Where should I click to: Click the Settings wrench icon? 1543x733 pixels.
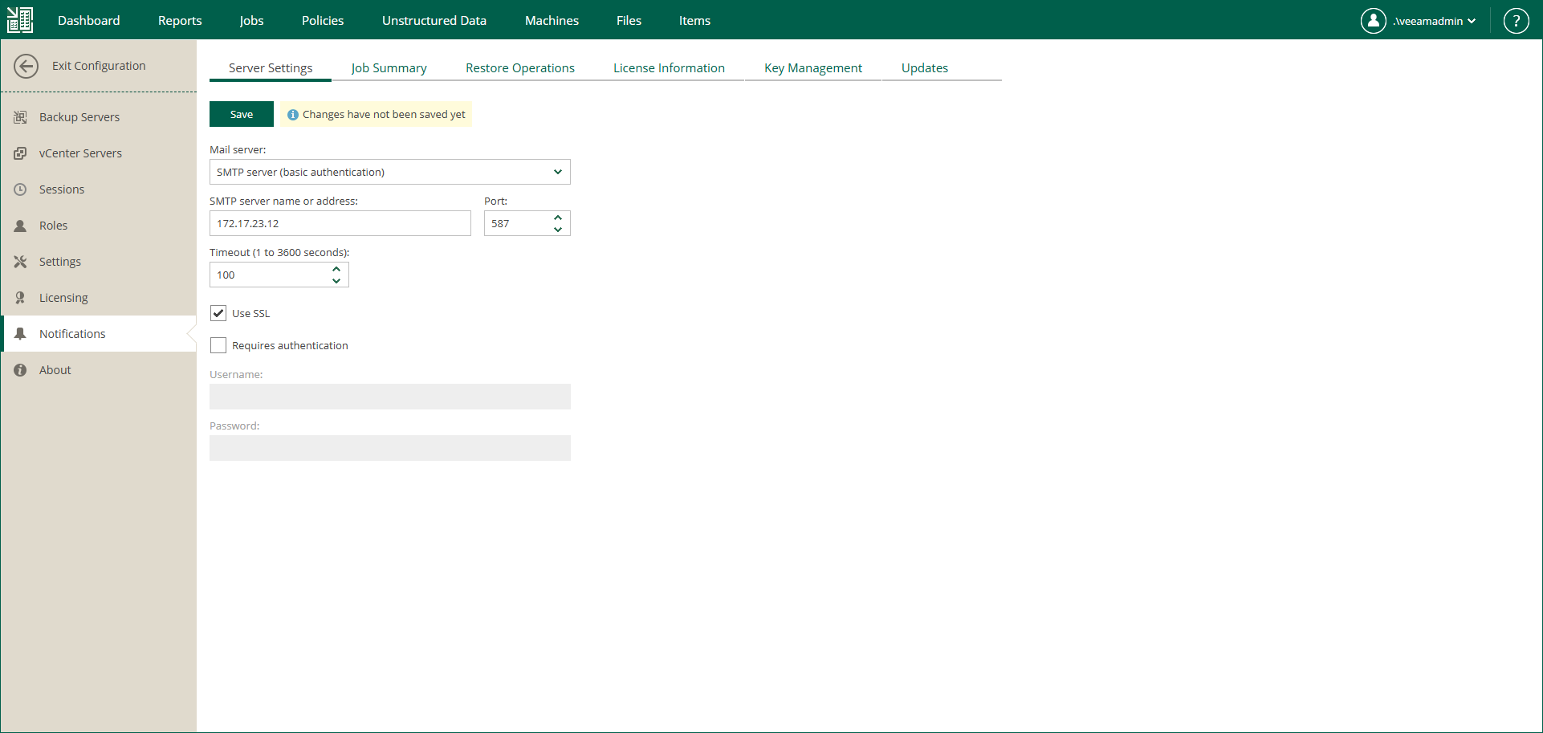(x=21, y=262)
